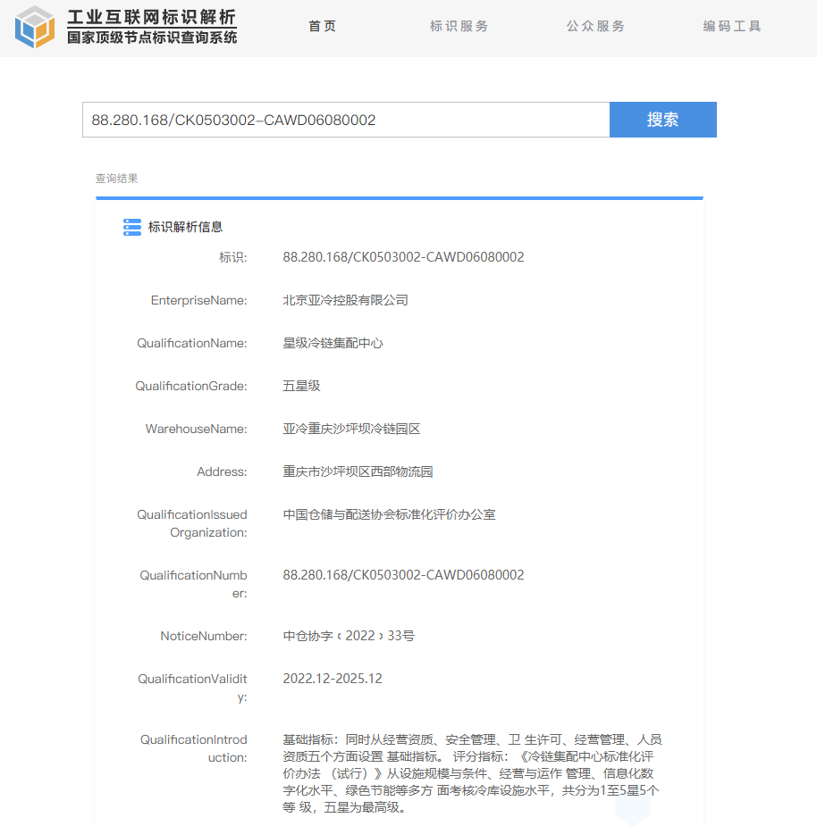Click validity period 2022.12-2025.12

[x=333, y=679]
